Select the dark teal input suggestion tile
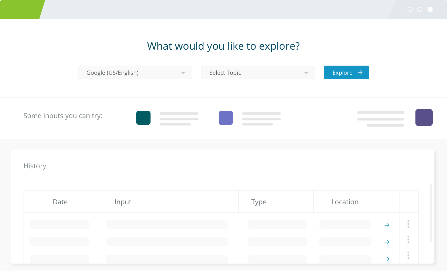 (x=143, y=118)
